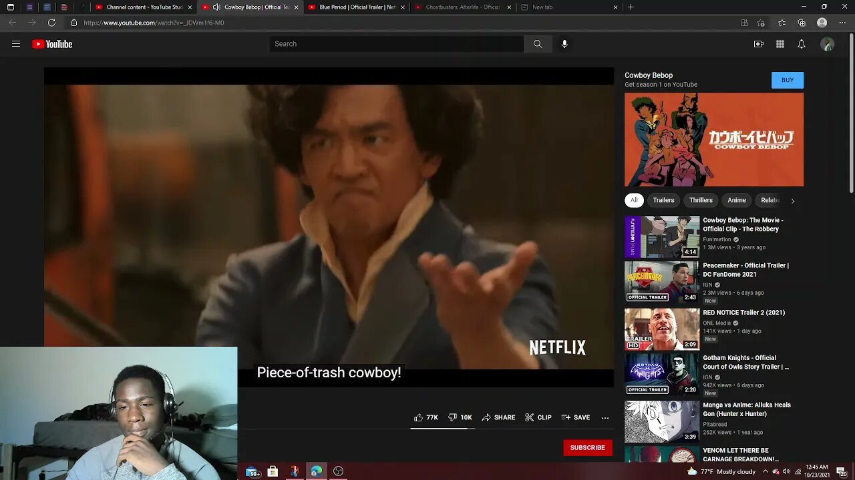This screenshot has width=855, height=480.
Task: Click the Peacemaker video thumbnail
Action: (x=662, y=282)
